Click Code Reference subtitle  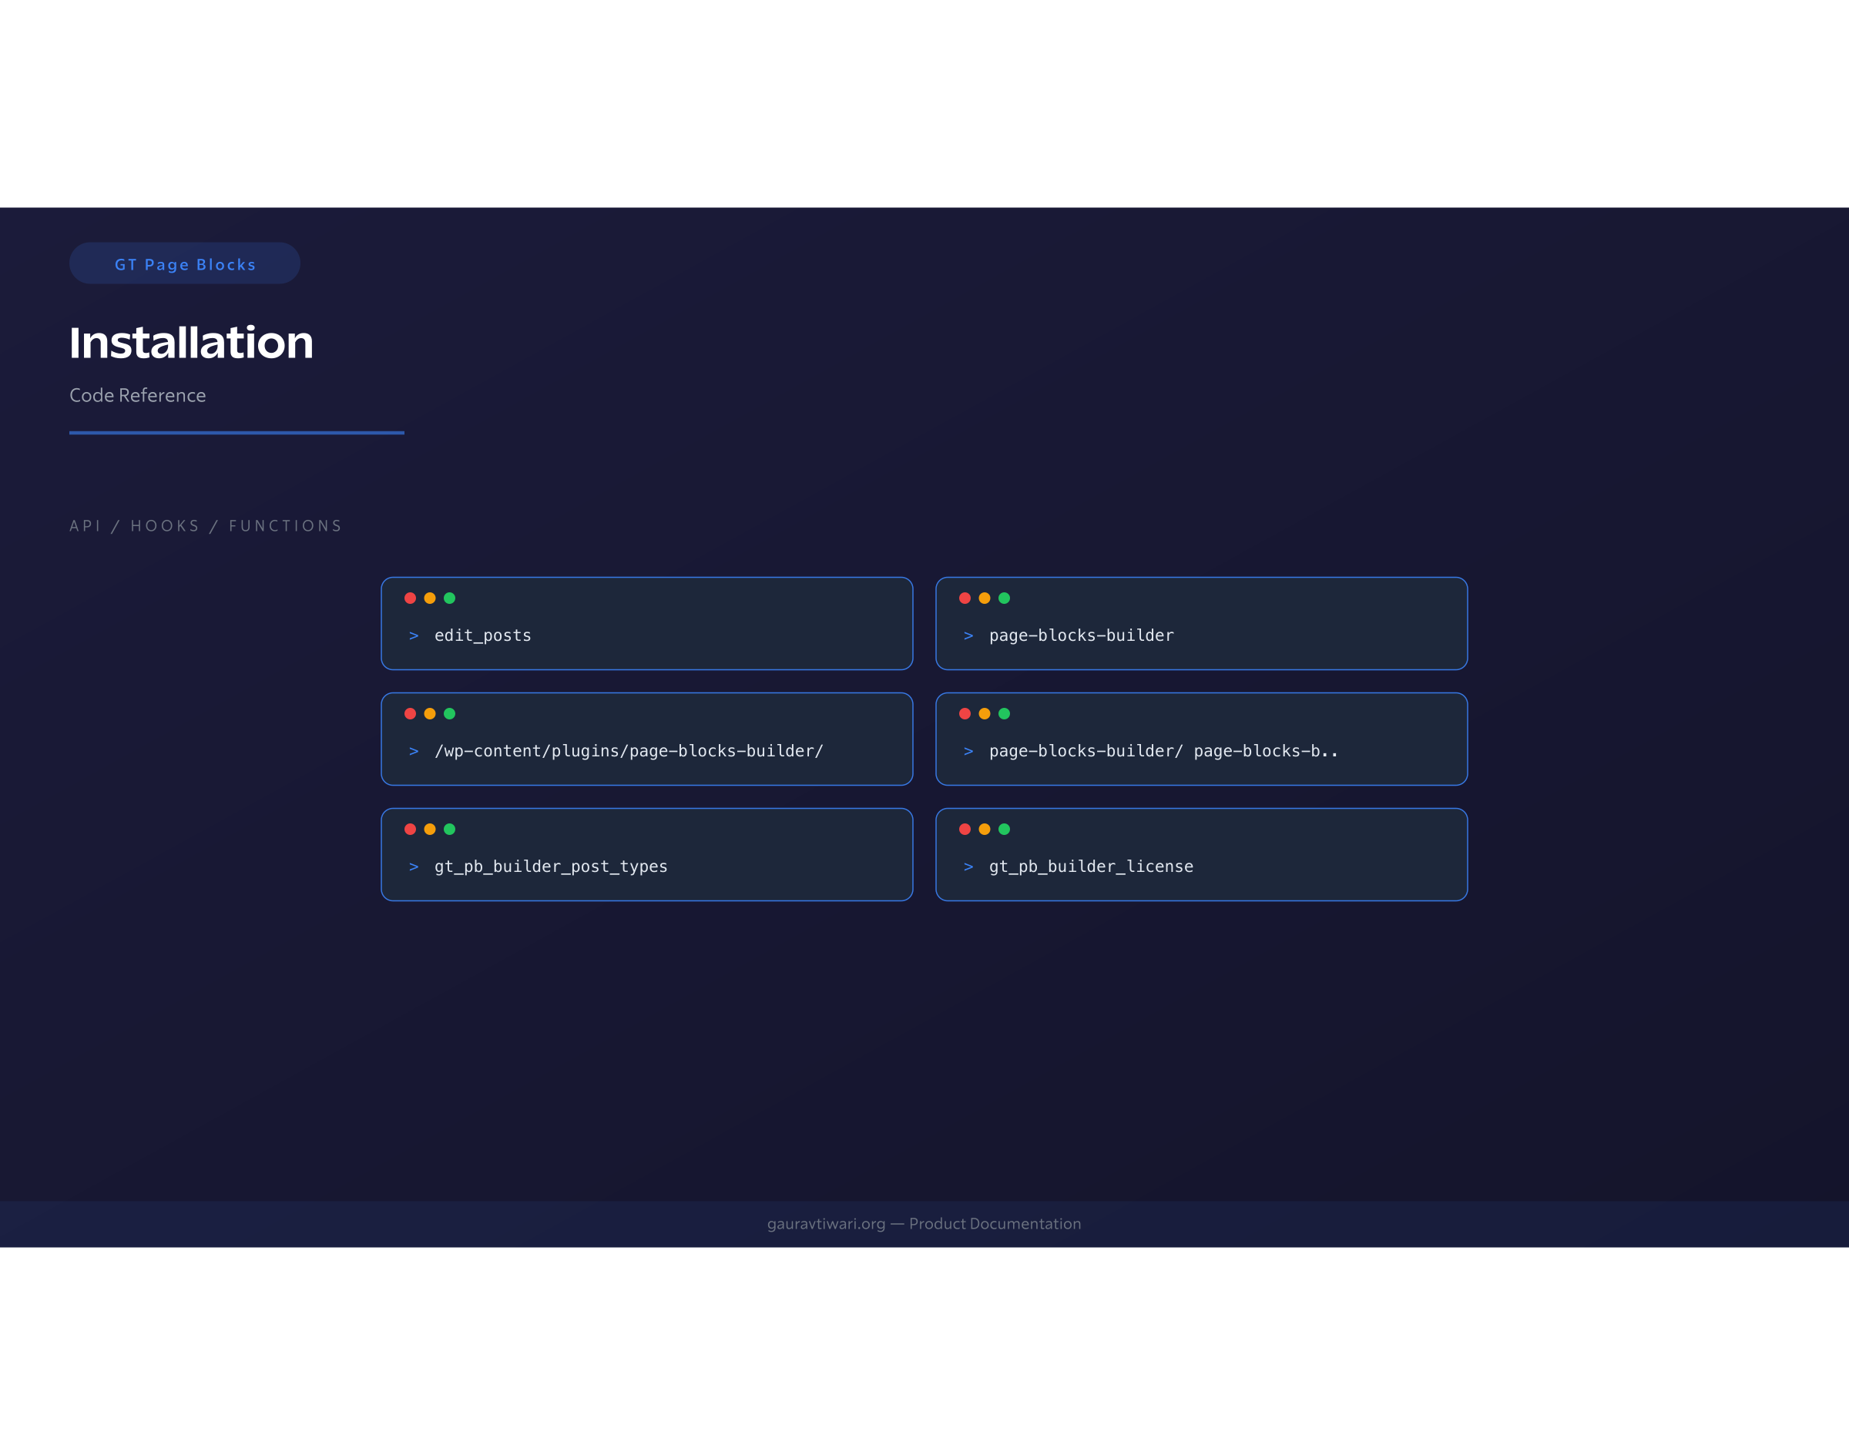137,395
